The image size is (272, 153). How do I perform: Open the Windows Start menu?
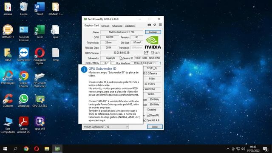click(5, 149)
